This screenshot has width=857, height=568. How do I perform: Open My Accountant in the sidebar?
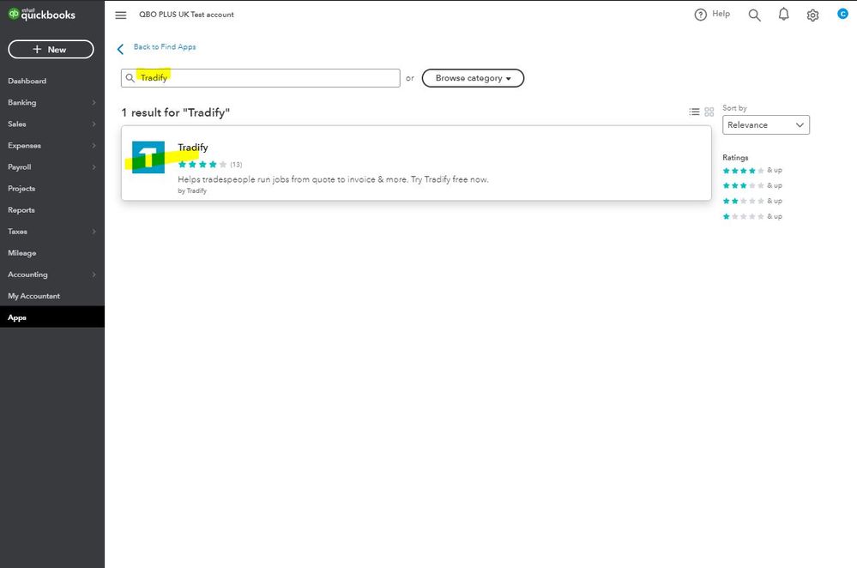(x=34, y=296)
